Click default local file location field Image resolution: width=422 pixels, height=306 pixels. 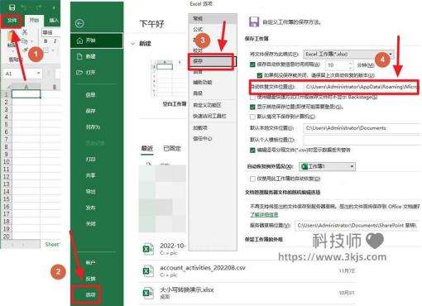[x=362, y=128]
